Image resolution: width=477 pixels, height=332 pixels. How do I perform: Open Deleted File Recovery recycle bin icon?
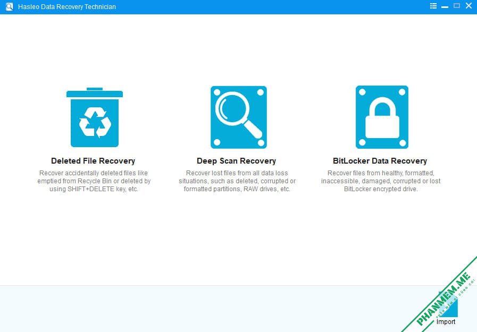click(x=95, y=117)
